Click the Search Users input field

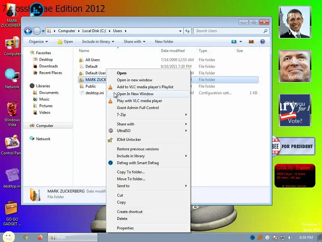231,31
